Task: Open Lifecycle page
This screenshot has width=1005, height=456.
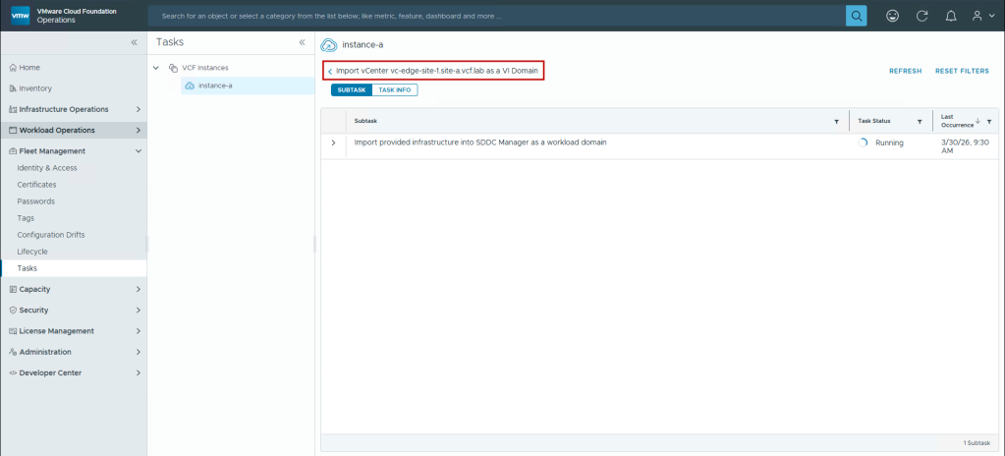Action: point(32,252)
